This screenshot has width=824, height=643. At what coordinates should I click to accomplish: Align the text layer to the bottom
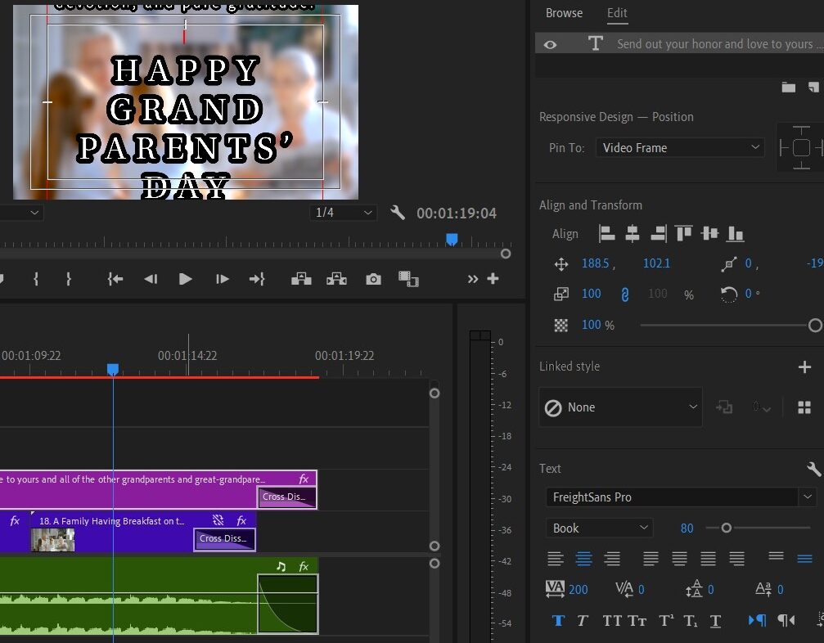coord(735,233)
